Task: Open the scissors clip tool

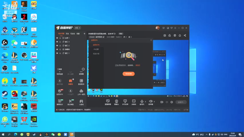Action: [70, 102]
